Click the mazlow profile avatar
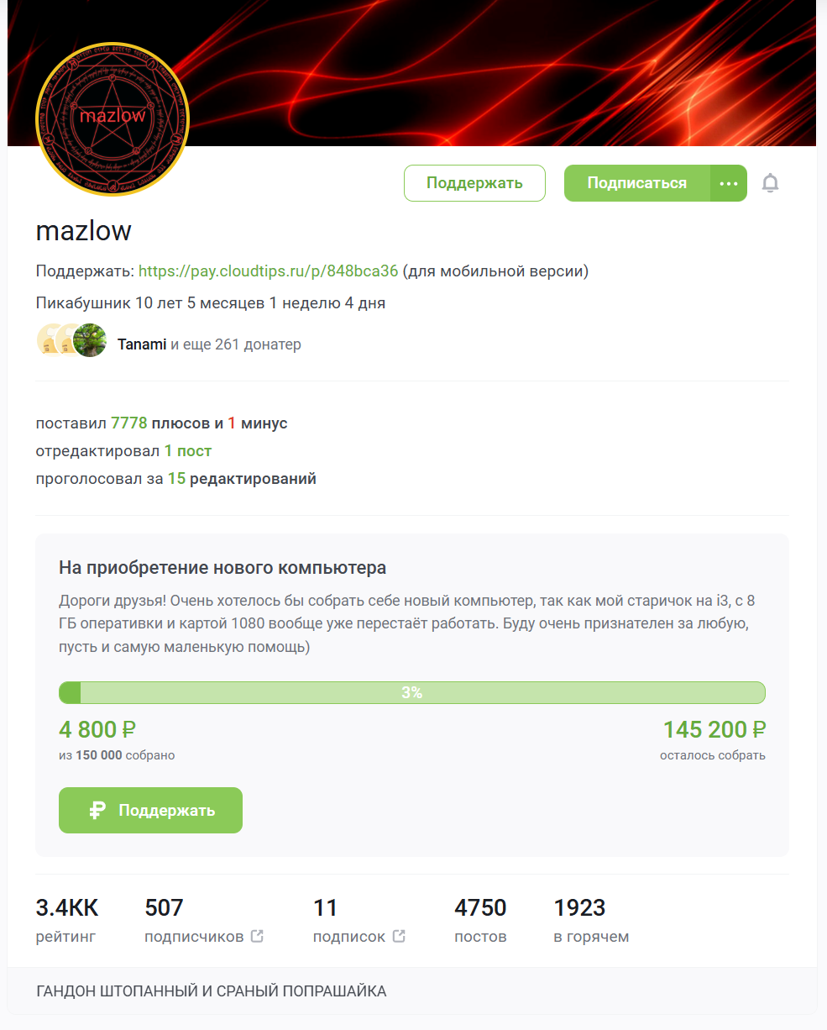Screen dimensions: 827x1030 [x=113, y=117]
